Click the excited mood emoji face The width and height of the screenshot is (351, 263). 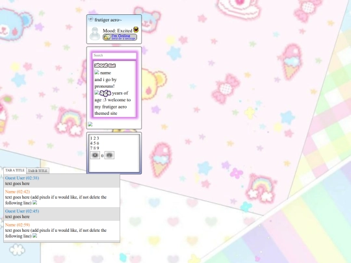pyautogui.click(x=136, y=29)
